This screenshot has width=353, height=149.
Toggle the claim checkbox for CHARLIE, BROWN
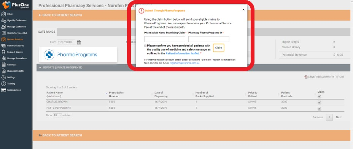point(319,102)
